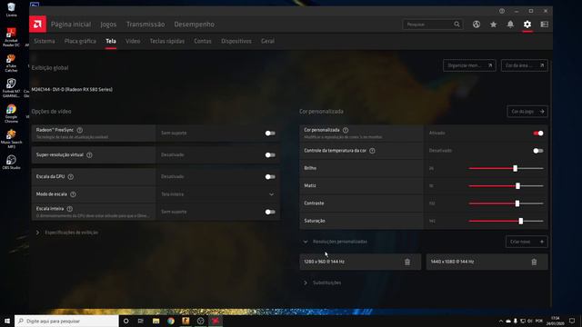Image resolution: width=582 pixels, height=327 pixels.
Task: Open the Lixeira recycle bin icon
Action: pyautogui.click(x=11, y=10)
